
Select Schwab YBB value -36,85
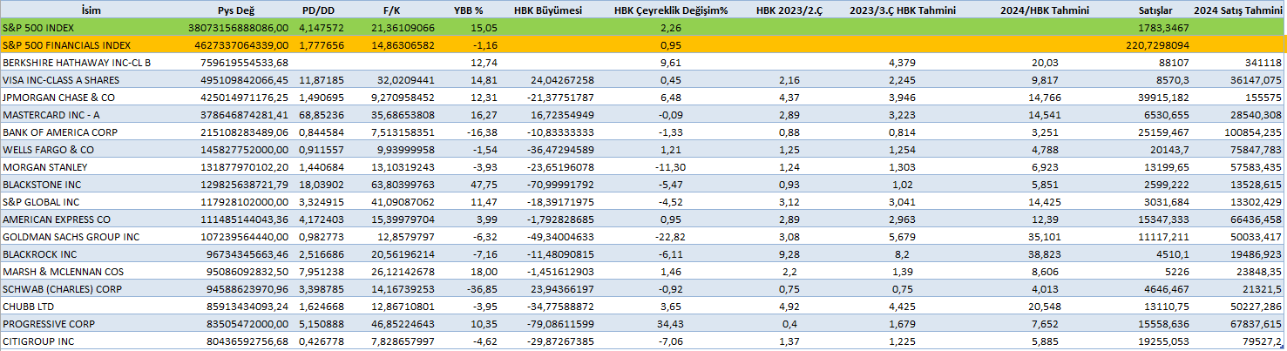point(480,289)
